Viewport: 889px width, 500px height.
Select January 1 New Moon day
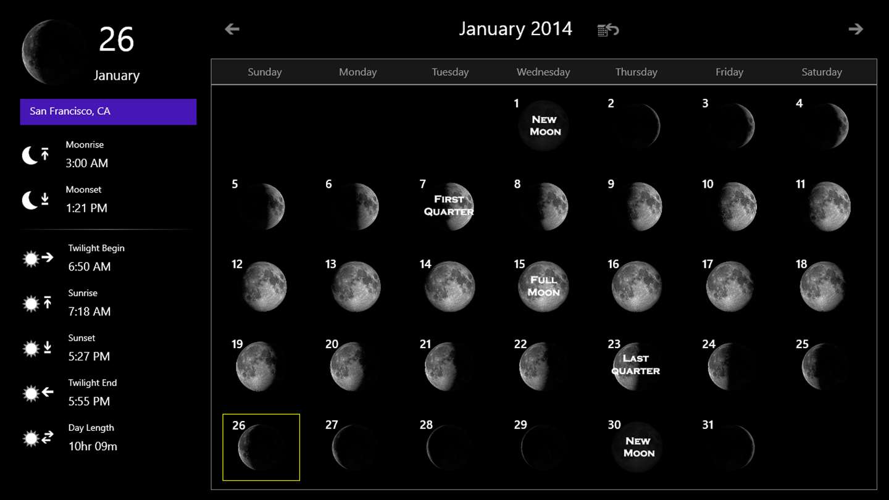pyautogui.click(x=543, y=125)
